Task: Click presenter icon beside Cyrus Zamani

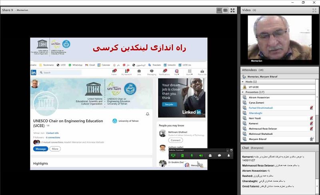Action: tap(244, 102)
